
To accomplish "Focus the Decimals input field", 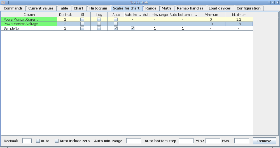I will [27, 141].
